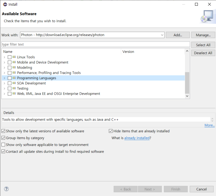Click the Details text spinner arrows
Image resolution: width=216 pixels, height=196 pixels.
click(x=212, y=120)
